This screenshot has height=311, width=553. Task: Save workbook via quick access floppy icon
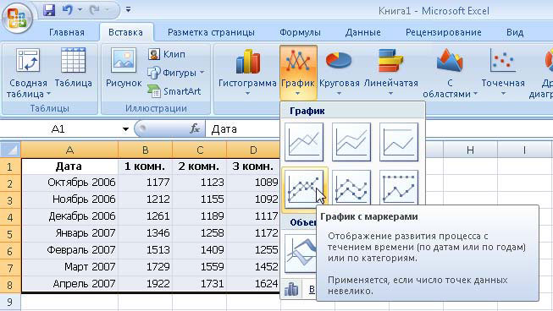(49, 10)
